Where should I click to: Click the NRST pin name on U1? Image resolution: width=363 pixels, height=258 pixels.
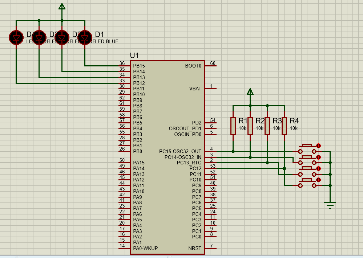(195, 248)
